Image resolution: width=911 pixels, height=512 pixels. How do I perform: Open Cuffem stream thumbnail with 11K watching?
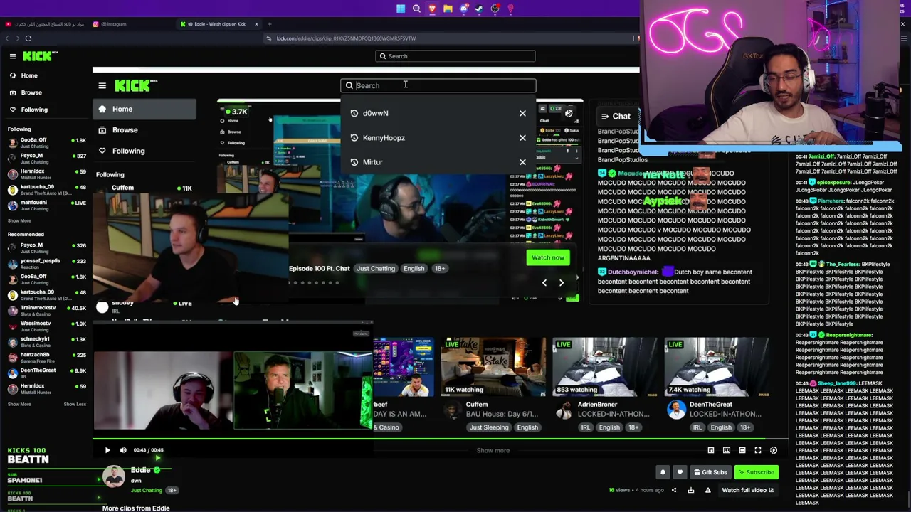tap(493, 367)
